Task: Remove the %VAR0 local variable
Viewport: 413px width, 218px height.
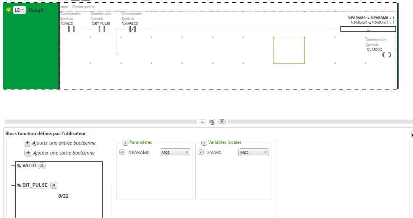Action: pyautogui.click(x=201, y=152)
